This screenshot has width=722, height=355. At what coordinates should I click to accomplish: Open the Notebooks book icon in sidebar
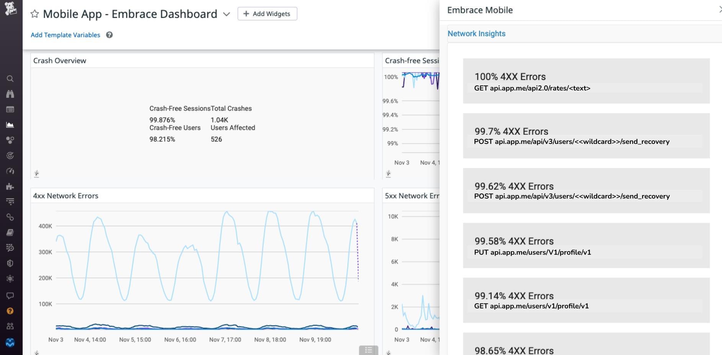coord(10,232)
